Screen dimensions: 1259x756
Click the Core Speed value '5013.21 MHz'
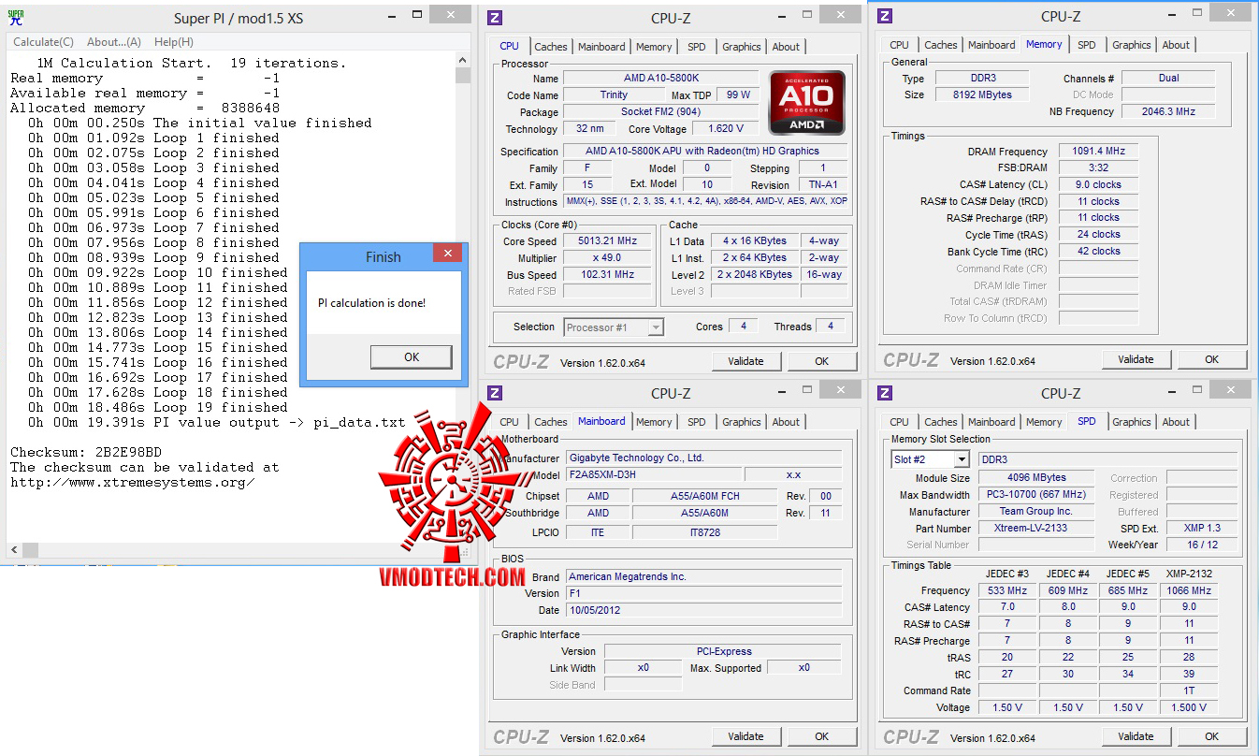(x=608, y=241)
